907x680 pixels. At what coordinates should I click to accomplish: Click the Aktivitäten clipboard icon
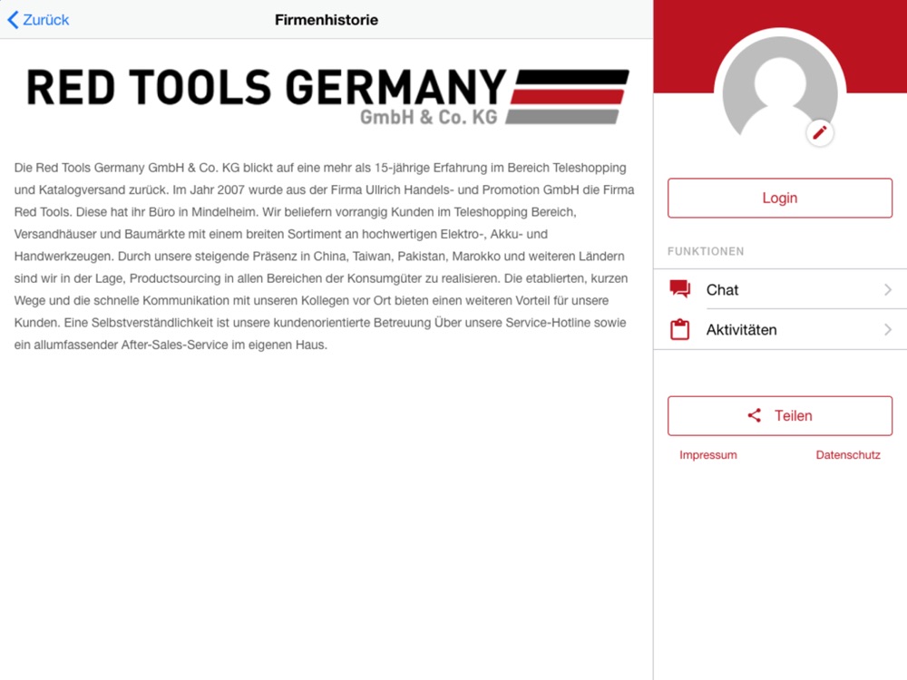pos(679,330)
